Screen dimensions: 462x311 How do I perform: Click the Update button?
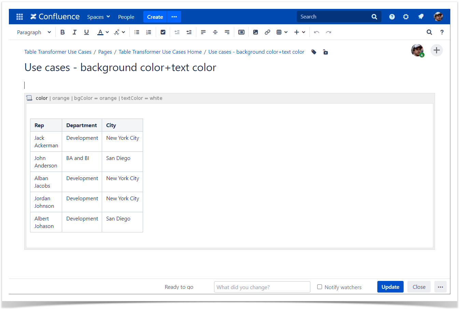[390, 287]
